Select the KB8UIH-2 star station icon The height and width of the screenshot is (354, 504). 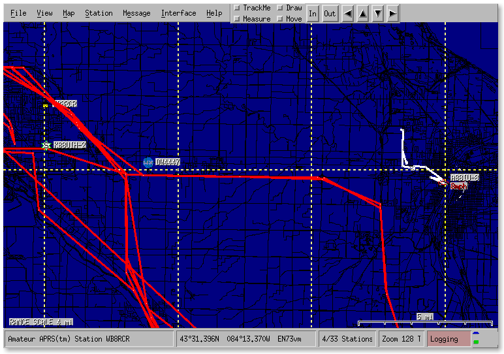[x=46, y=145]
